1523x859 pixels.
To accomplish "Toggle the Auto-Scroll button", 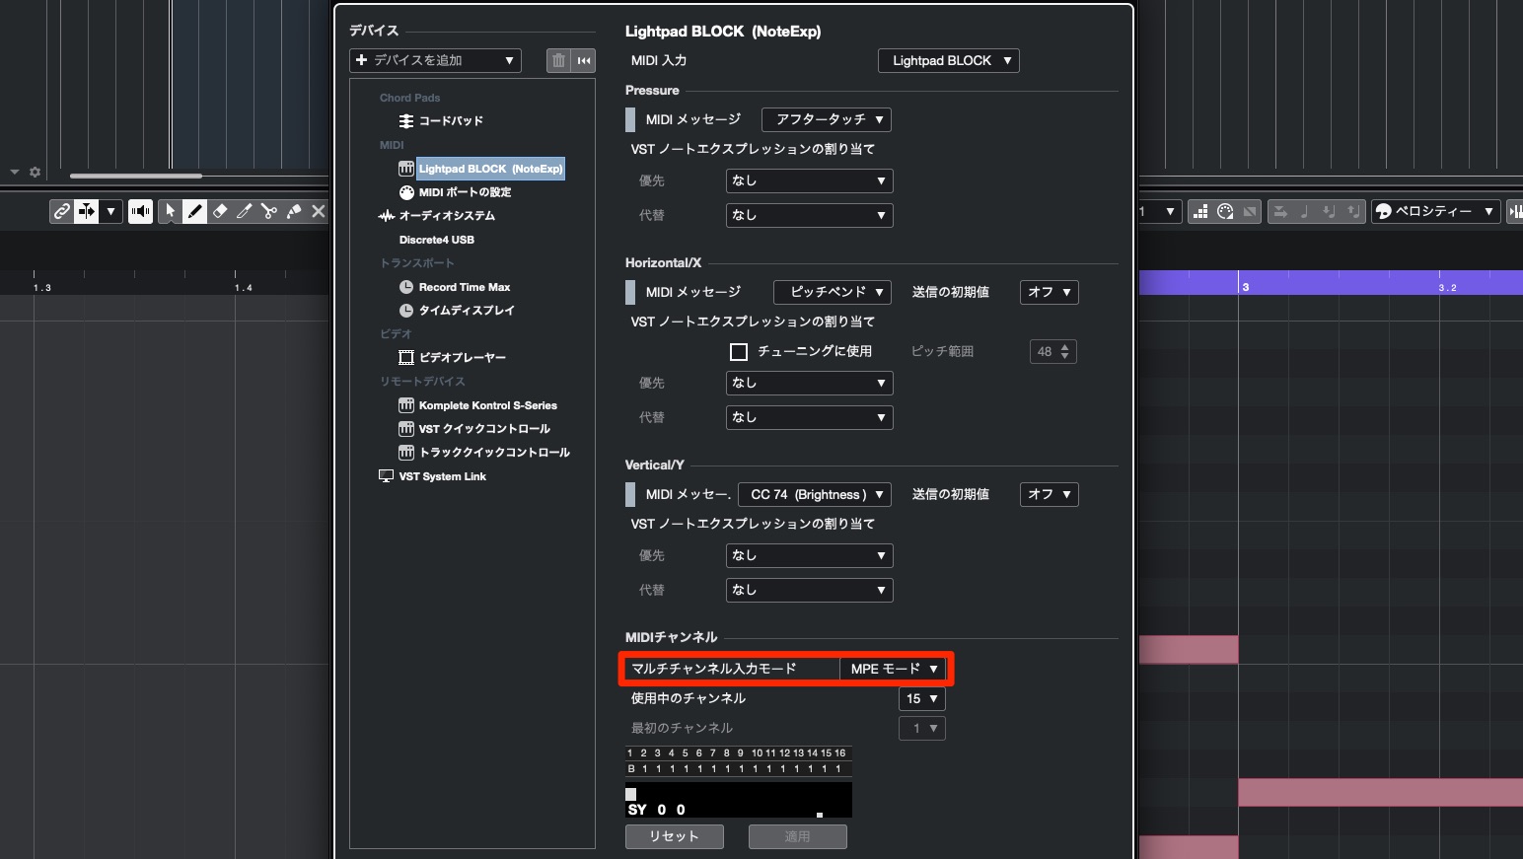I will coord(87,211).
